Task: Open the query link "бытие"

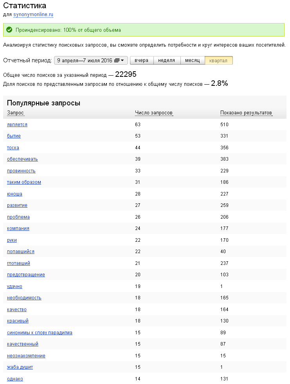Action: point(14,136)
